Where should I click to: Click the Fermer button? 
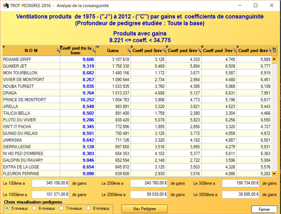click(264, 209)
